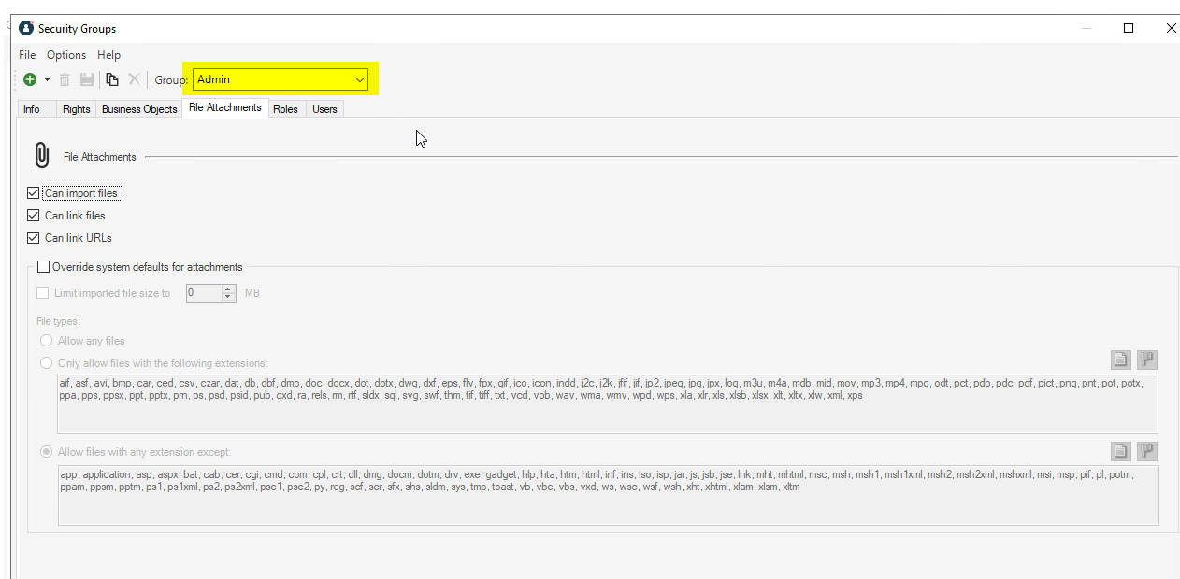Click flag icon above allowed extensions list
Viewport: 1180px width, 579px height.
click(x=1147, y=360)
